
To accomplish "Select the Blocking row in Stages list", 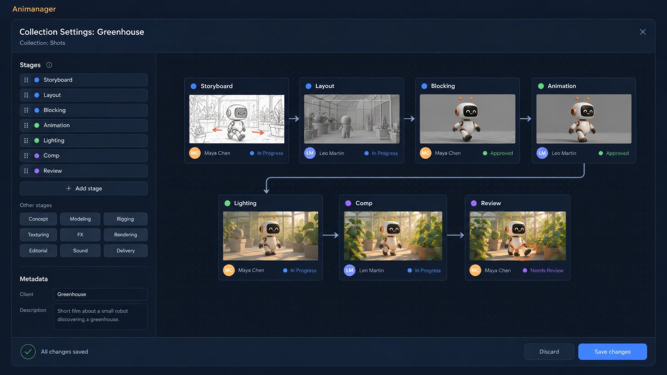I will 83,110.
